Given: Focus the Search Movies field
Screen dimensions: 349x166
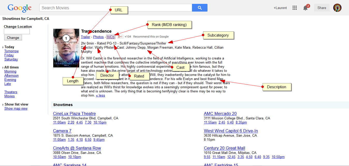Looking at the screenshot, I should tap(116, 8).
